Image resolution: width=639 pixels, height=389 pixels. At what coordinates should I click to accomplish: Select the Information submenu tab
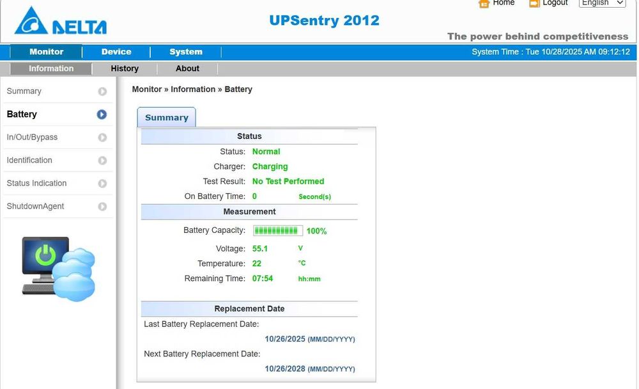[51, 68]
